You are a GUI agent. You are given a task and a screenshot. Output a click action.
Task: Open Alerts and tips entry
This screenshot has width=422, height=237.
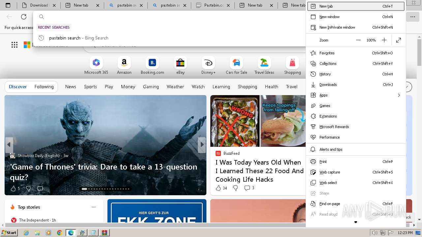pos(356,149)
